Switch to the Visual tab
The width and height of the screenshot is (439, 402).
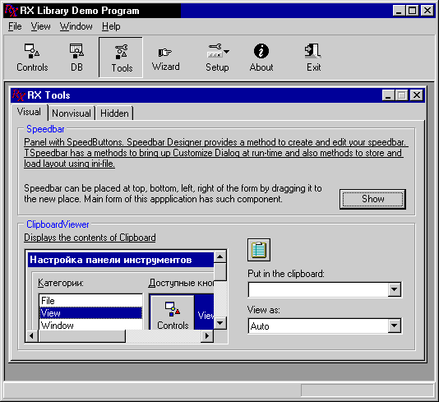click(x=29, y=112)
